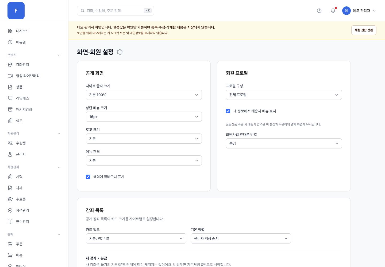The image size is (385, 267).
Task: Click the 데 user avatar
Action: [346, 11]
